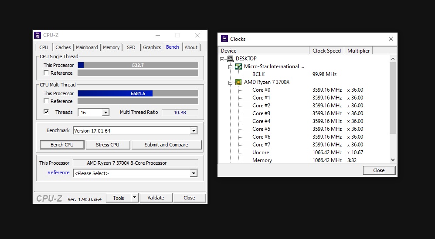Screen dimensions: 435x239
Task: Open the Reference processor dropdown
Action: 194,173
